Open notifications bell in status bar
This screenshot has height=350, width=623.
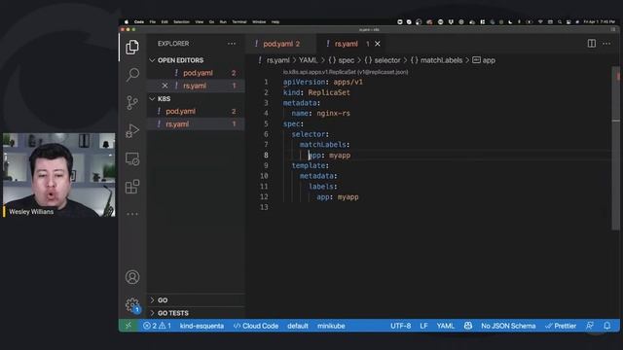[x=607, y=326]
